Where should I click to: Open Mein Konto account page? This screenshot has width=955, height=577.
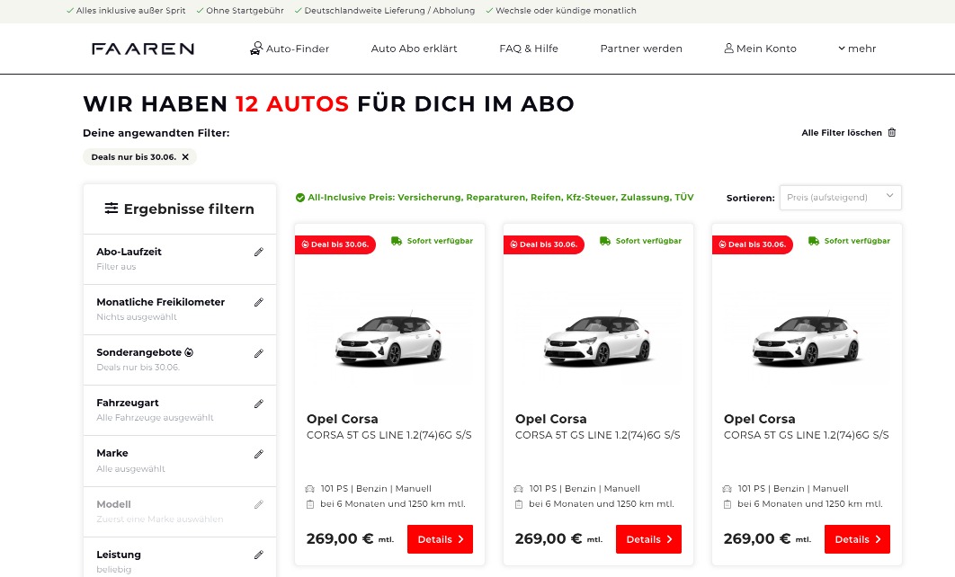point(760,49)
